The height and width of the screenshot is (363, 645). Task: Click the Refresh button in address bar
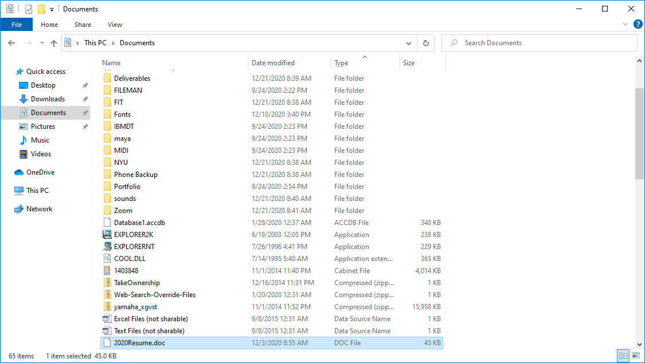(425, 43)
